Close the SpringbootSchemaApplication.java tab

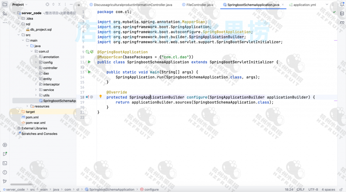[283, 5]
